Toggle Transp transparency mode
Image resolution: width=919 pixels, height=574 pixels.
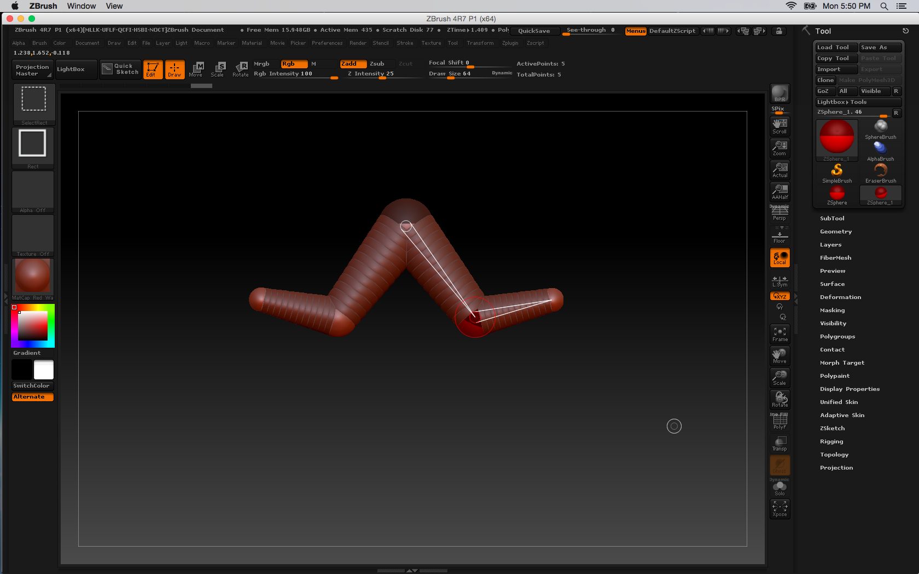pyautogui.click(x=780, y=443)
